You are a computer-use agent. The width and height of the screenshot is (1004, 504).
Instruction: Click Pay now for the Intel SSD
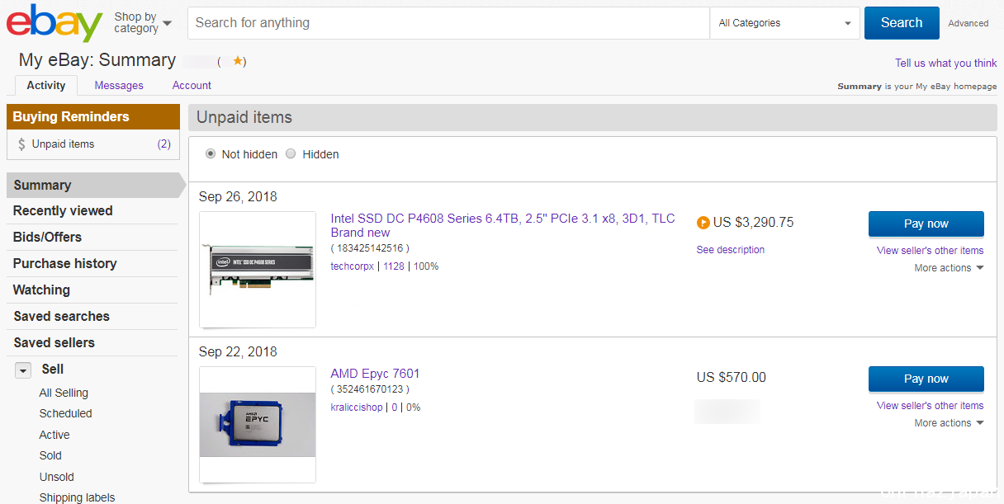click(x=926, y=224)
